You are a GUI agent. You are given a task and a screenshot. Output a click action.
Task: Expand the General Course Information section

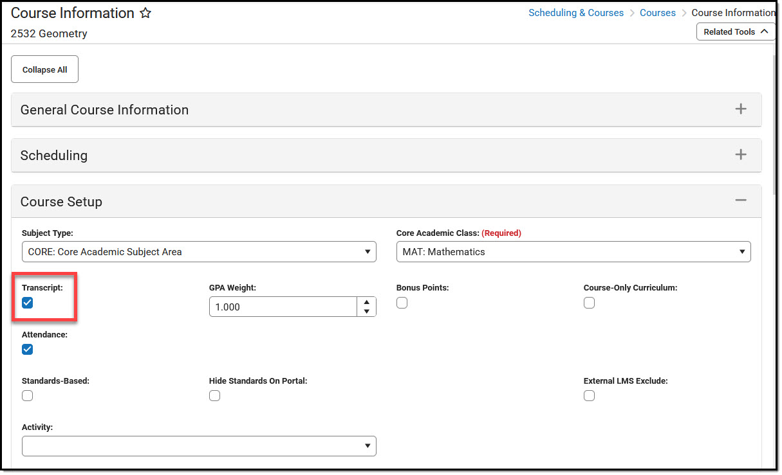pyautogui.click(x=741, y=109)
